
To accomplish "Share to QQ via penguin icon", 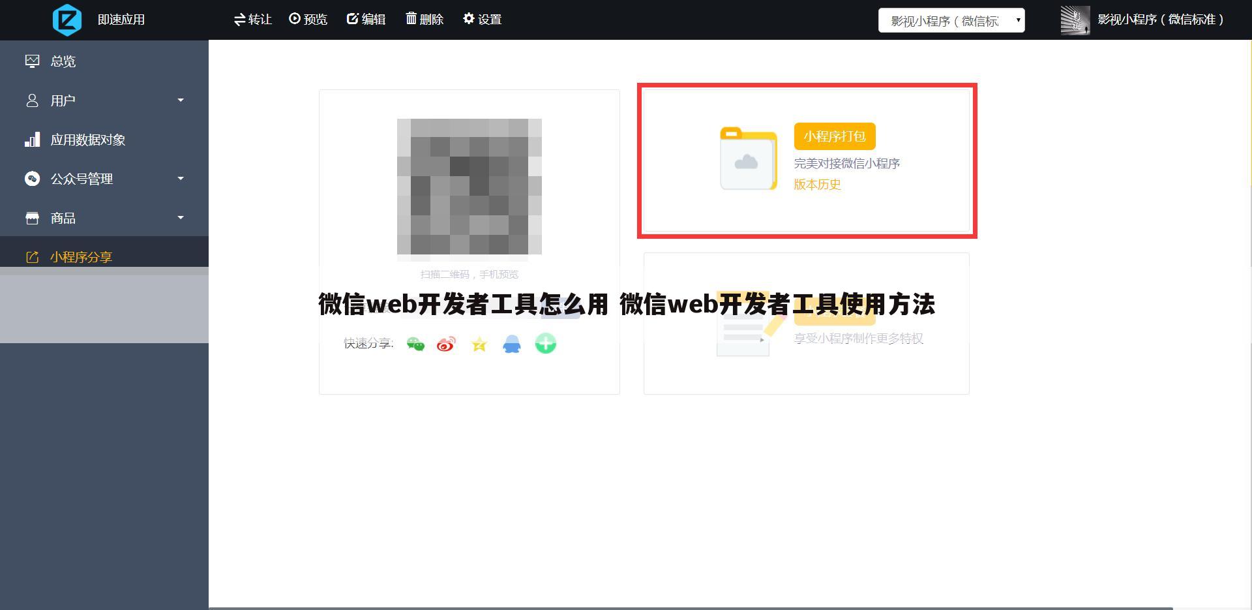I will click(x=512, y=344).
